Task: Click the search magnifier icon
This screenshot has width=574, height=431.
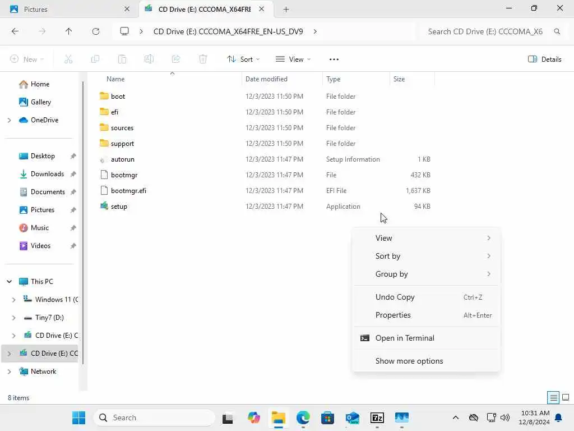Action: pyautogui.click(x=557, y=31)
